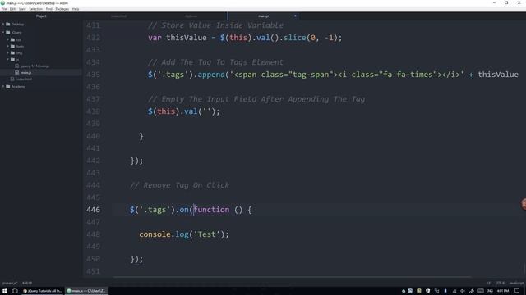Select the Project panel header
The width and height of the screenshot is (526, 295).
pos(41,16)
